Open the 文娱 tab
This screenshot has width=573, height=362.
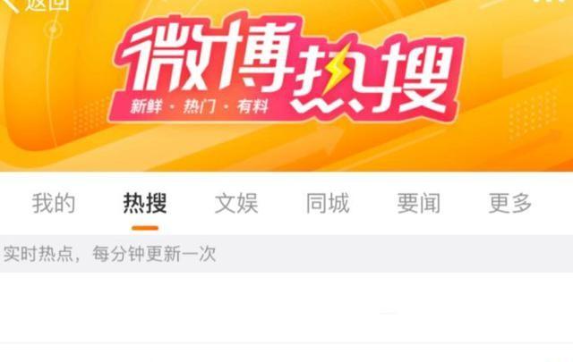coord(236,203)
